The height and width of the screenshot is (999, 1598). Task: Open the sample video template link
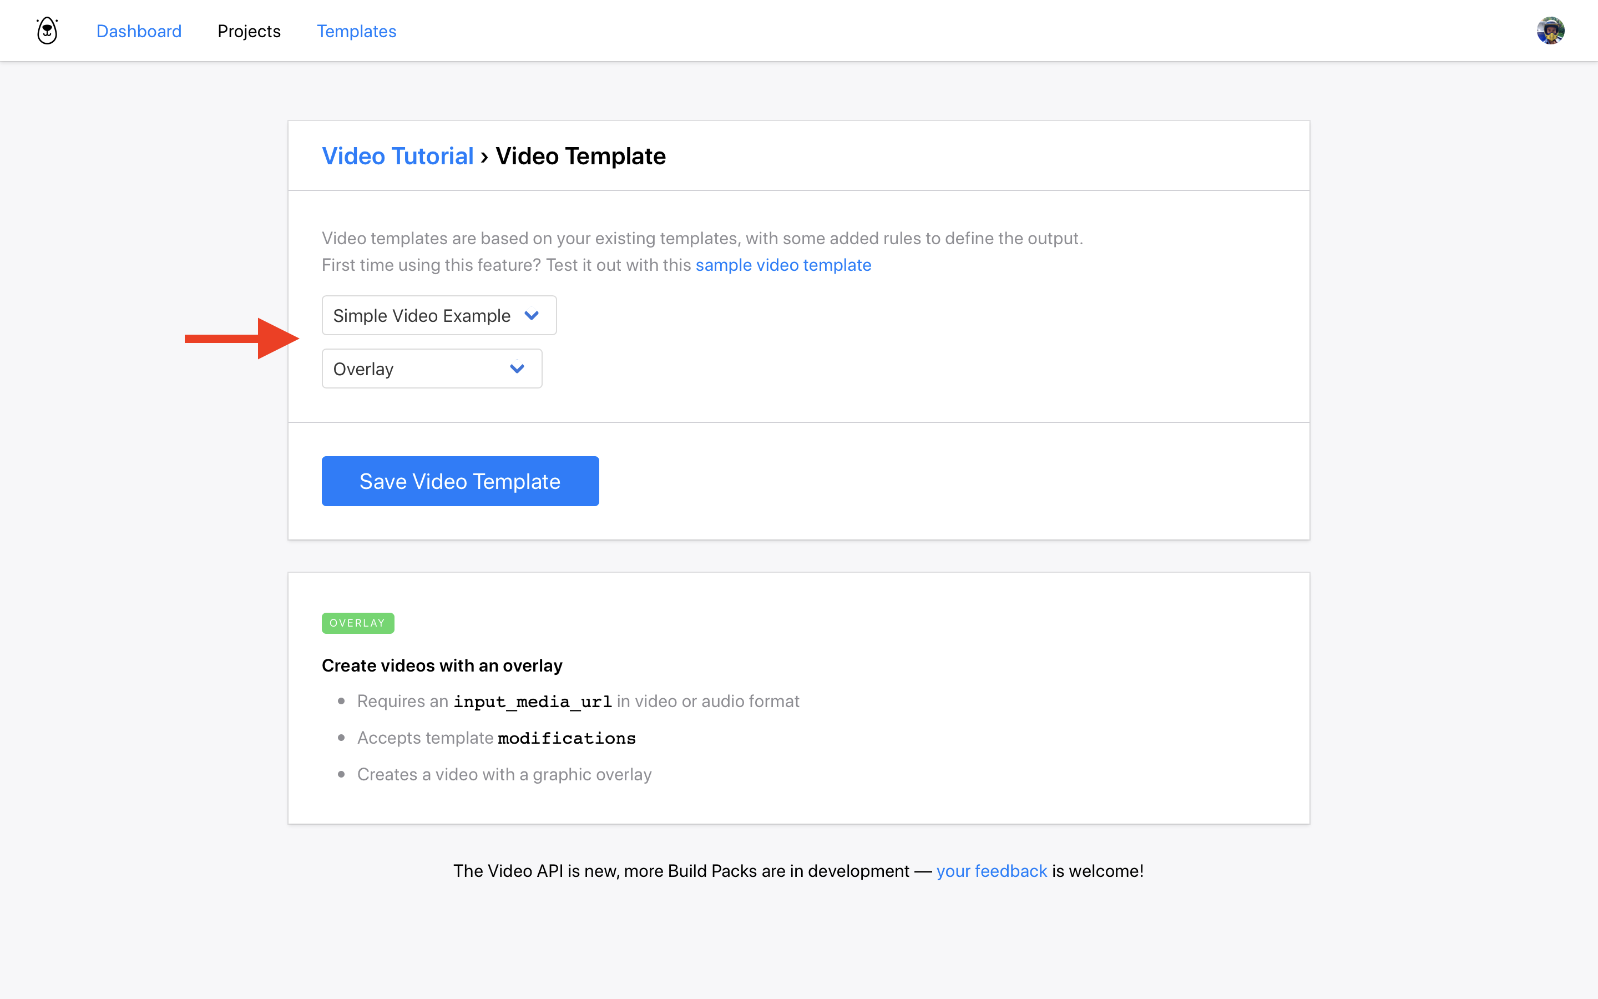pyautogui.click(x=783, y=265)
